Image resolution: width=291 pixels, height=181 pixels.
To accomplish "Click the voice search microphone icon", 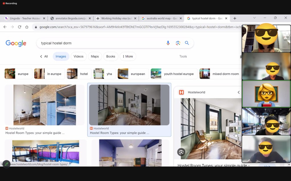I will (x=168, y=43).
